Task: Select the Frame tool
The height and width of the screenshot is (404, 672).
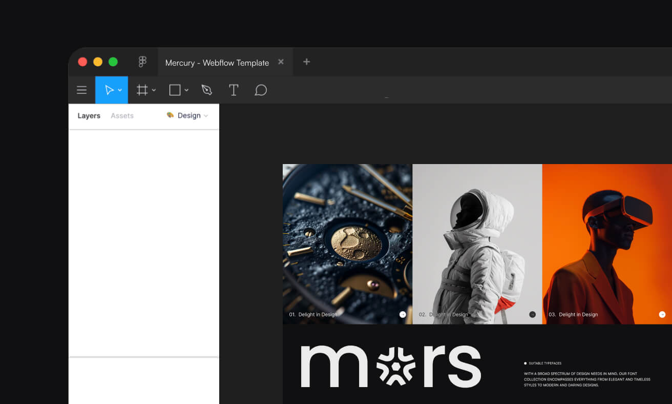Action: tap(142, 90)
